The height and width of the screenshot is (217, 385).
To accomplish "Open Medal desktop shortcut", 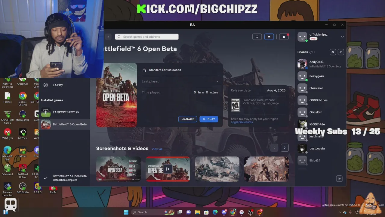I will [x=23, y=152].
